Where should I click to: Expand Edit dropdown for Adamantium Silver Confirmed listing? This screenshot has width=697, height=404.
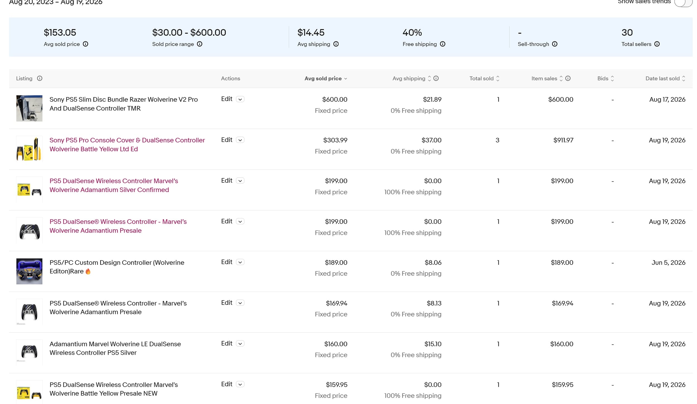coord(240,181)
